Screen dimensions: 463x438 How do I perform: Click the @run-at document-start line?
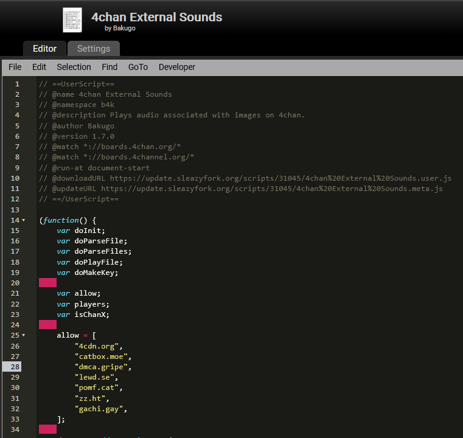pyautogui.click(x=94, y=168)
